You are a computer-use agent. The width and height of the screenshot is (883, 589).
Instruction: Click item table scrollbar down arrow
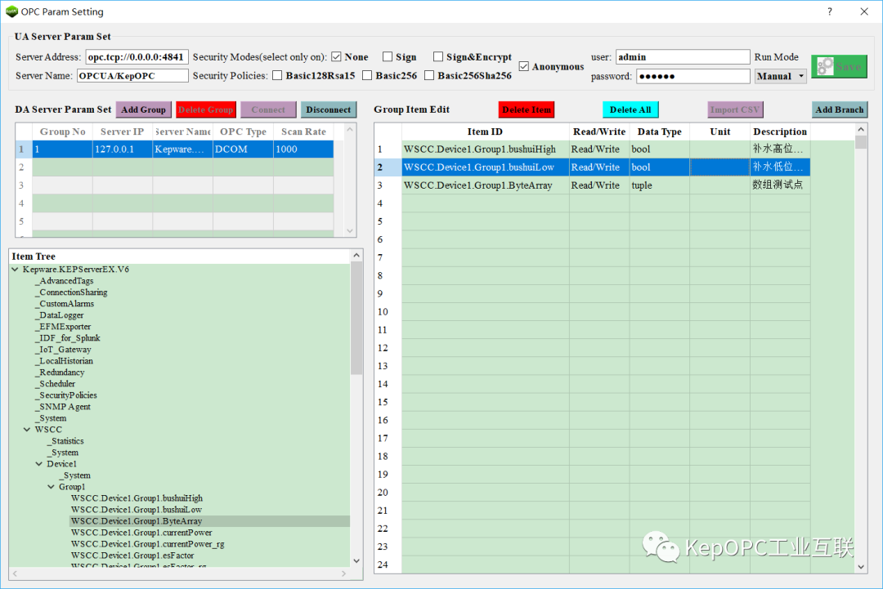860,567
